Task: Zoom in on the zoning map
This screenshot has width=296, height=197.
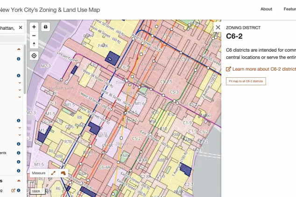Action: tap(34, 27)
